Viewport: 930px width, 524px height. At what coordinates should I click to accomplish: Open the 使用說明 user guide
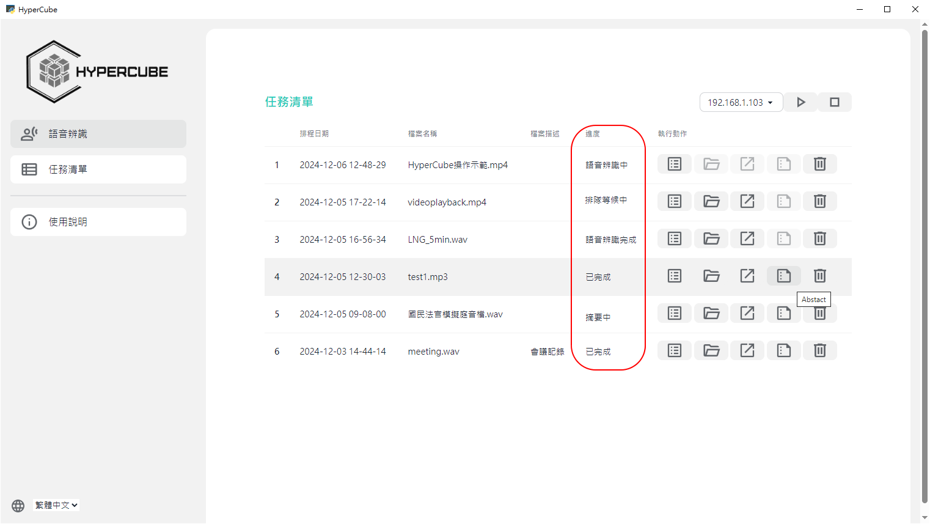point(98,222)
